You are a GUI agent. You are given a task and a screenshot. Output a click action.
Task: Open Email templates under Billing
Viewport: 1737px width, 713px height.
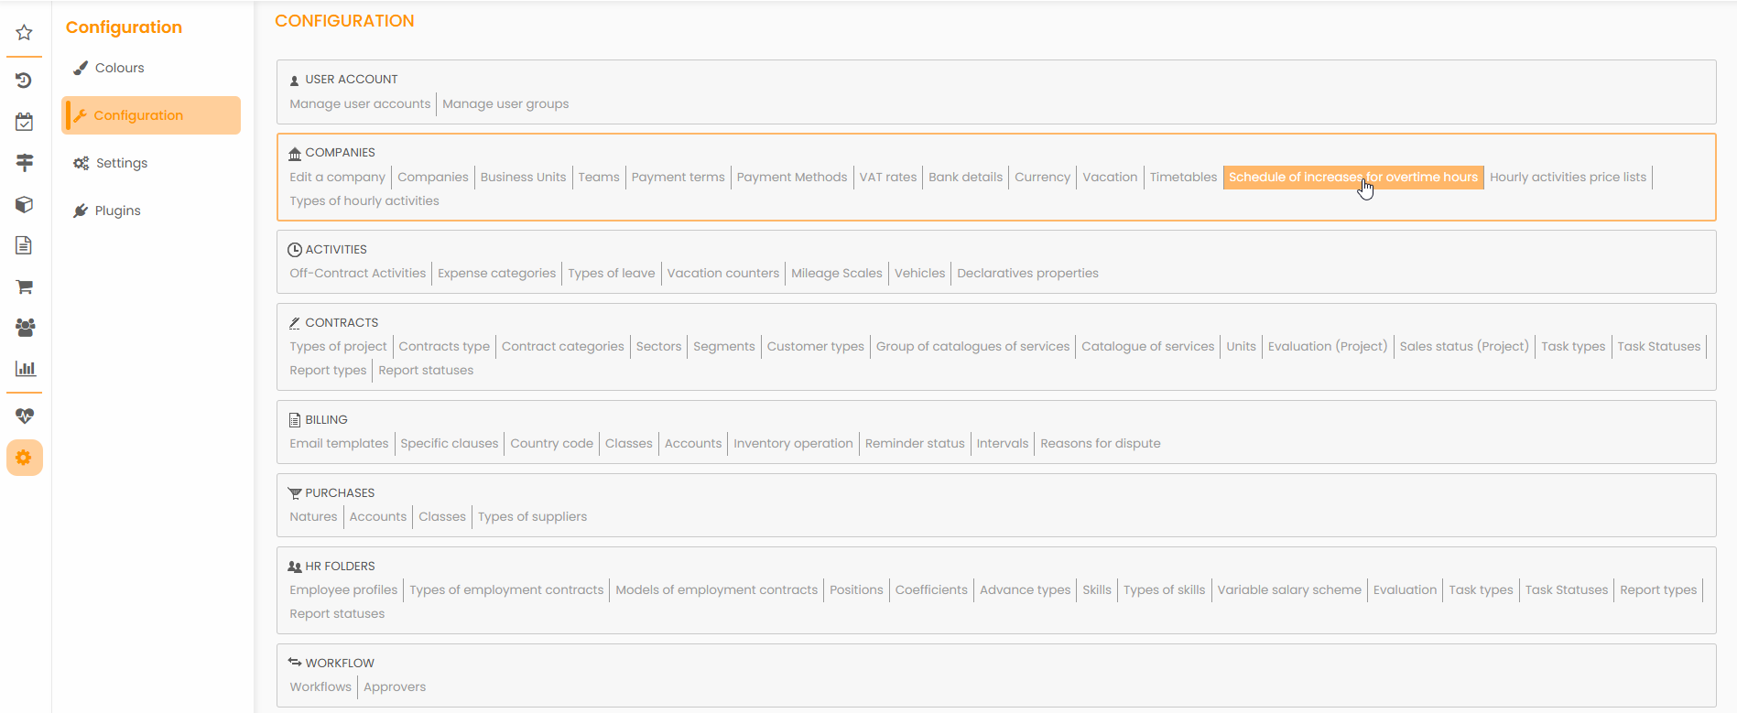(x=339, y=444)
